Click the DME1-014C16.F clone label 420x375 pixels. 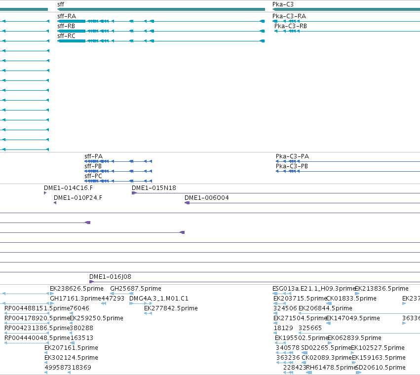pyautogui.click(x=68, y=188)
